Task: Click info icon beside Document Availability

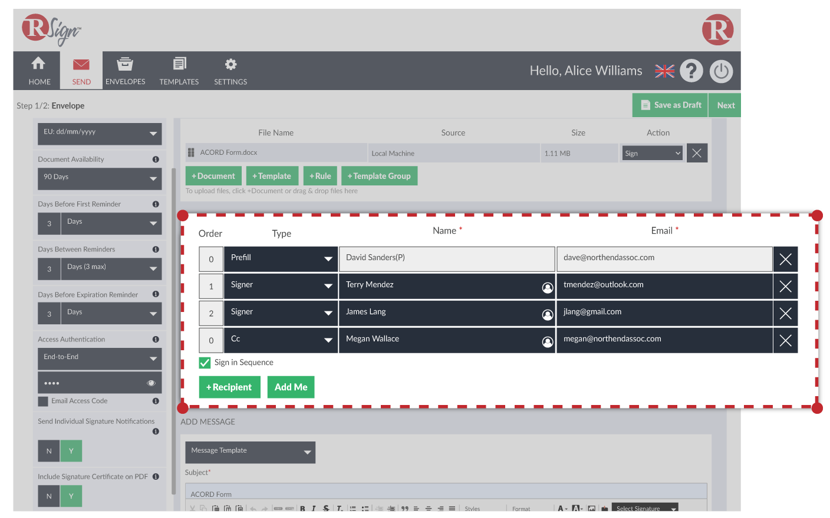Action: [x=156, y=160]
